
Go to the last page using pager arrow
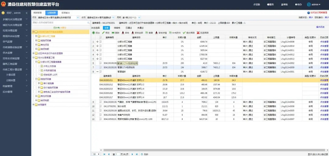(136, 154)
